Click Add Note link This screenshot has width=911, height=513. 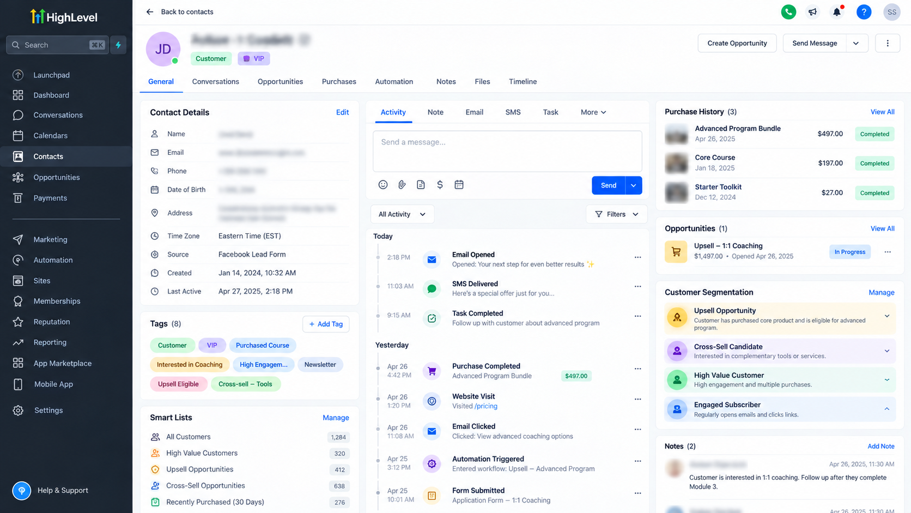click(880, 446)
